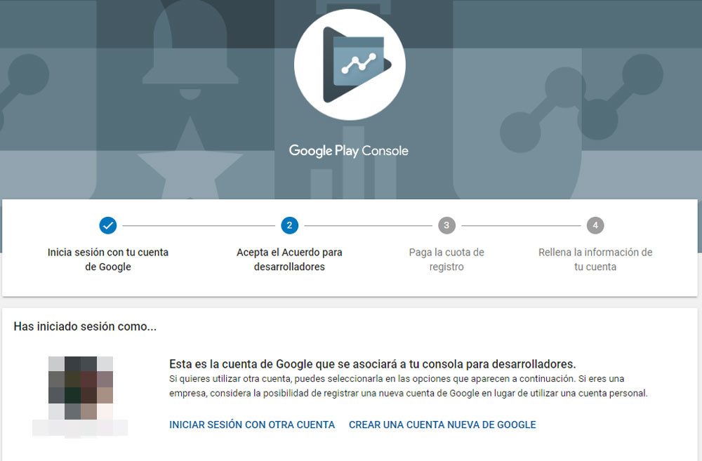Click 'INICIAR SESIÓN CON OTRA CUENTA'
702x461 pixels.
click(251, 425)
